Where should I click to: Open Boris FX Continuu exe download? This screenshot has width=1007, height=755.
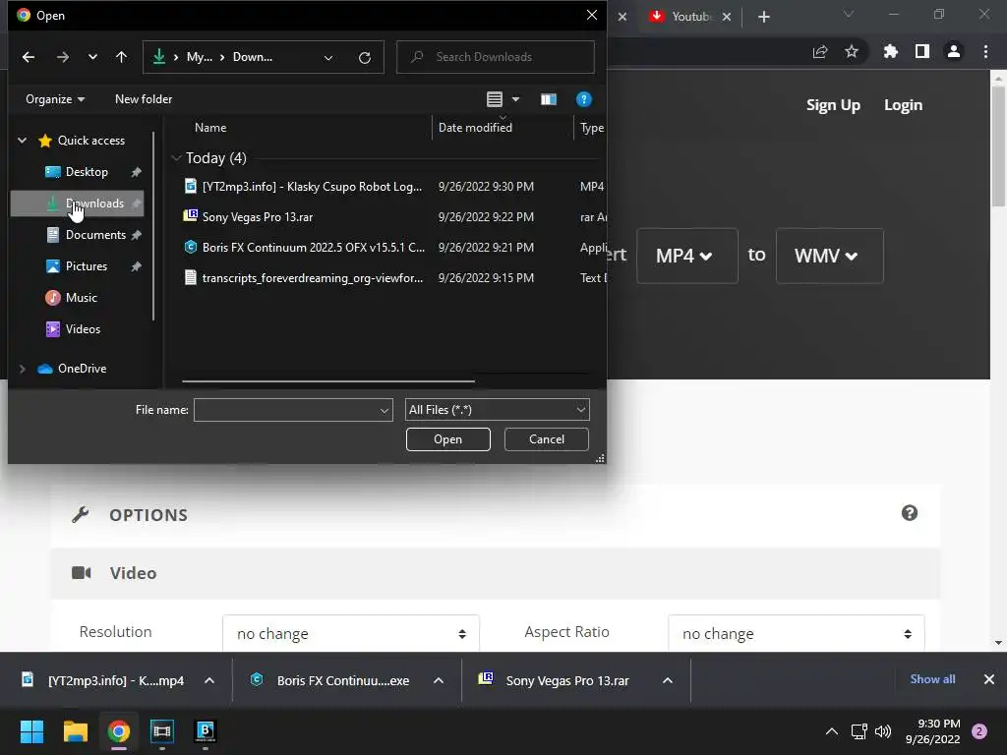tap(330, 680)
